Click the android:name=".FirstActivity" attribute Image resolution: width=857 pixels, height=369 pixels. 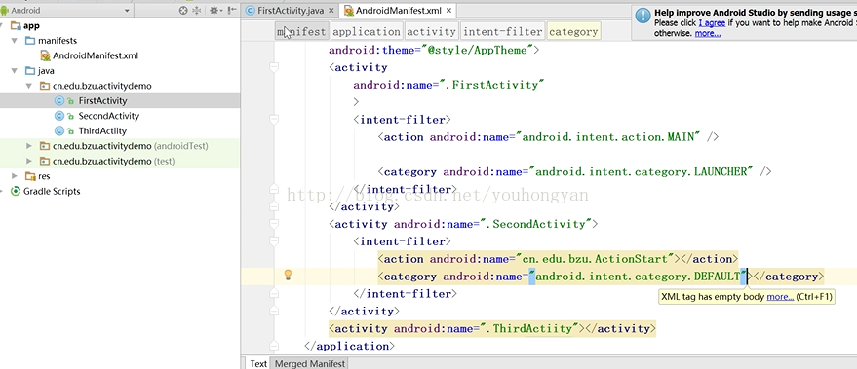click(448, 85)
